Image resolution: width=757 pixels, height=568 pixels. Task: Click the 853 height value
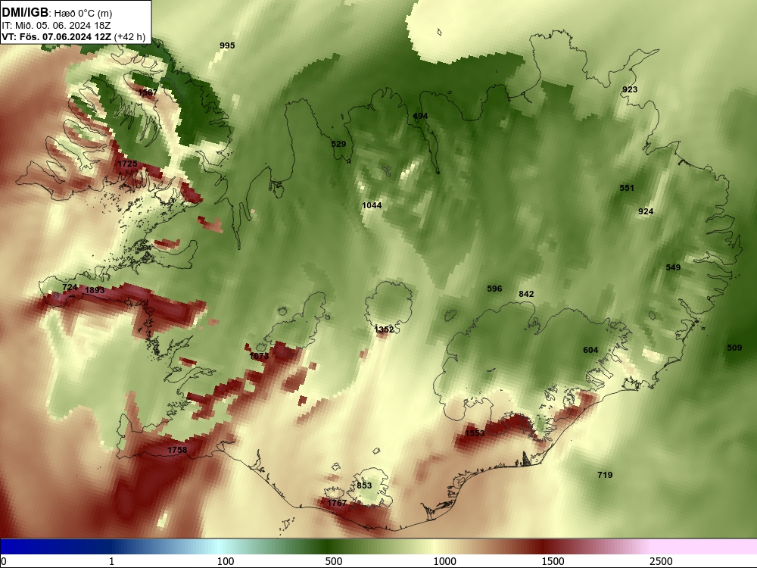click(365, 485)
